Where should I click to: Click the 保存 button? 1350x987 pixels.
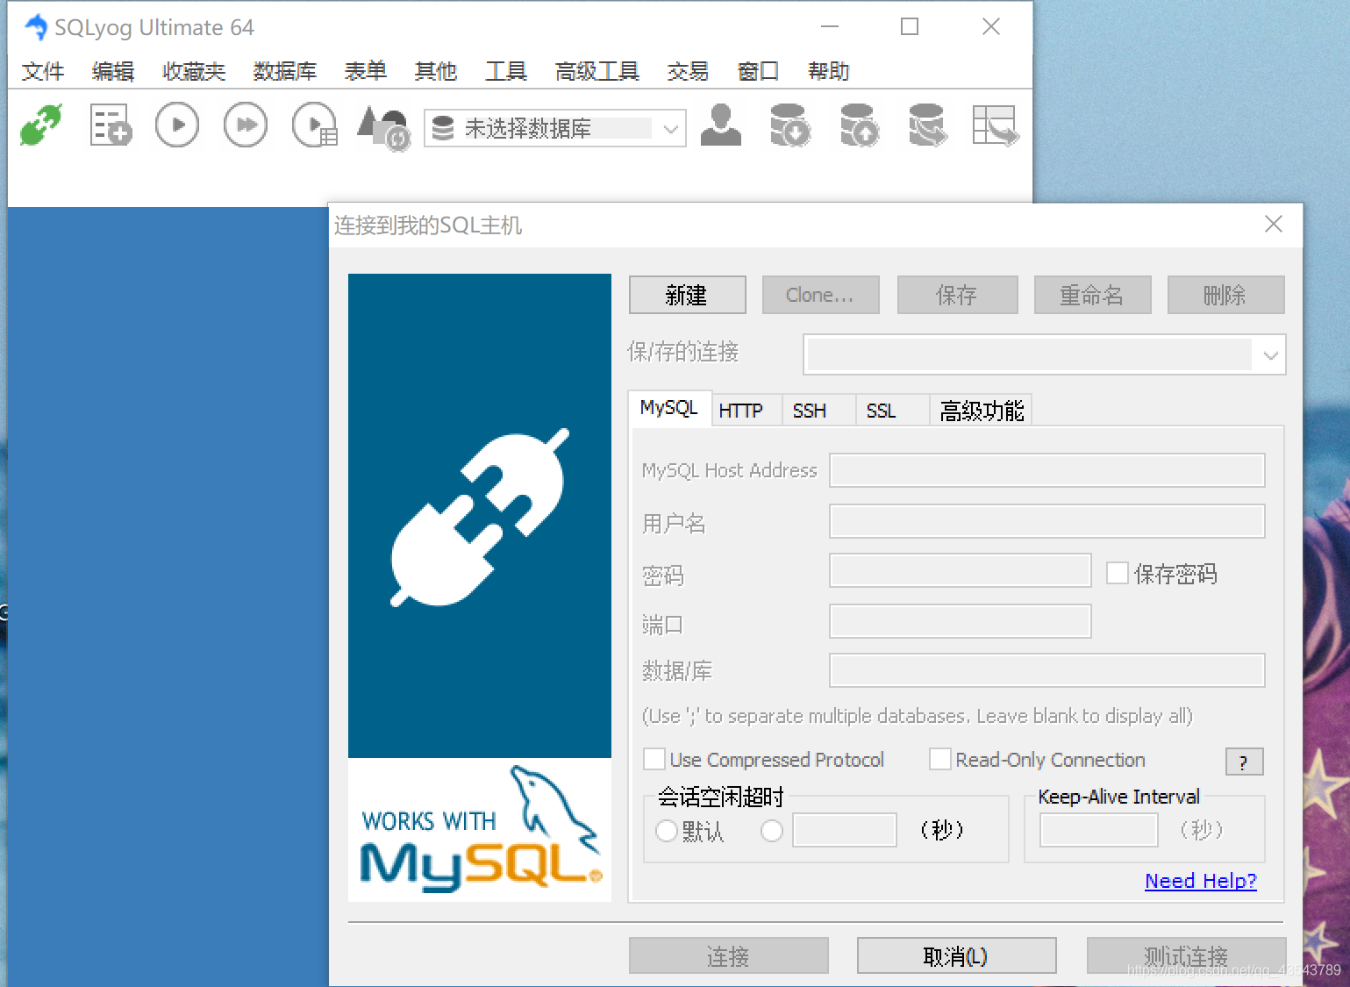[x=957, y=295]
